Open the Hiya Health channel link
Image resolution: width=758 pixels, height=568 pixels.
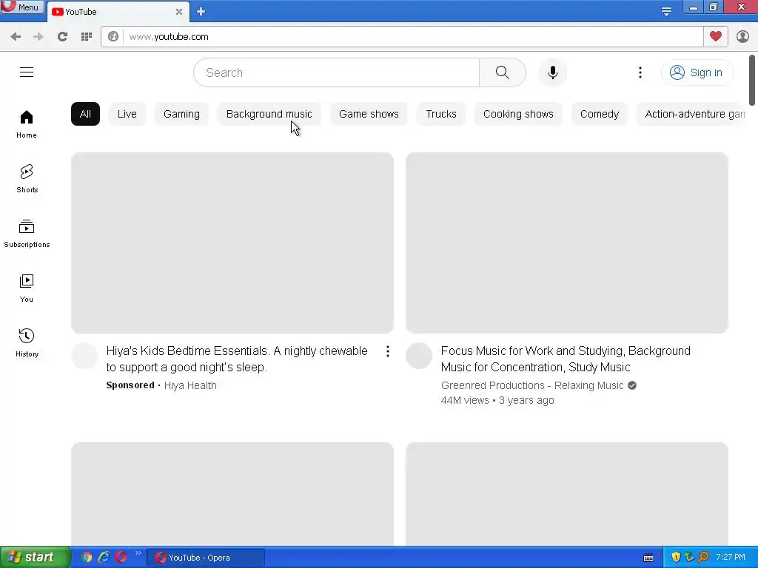click(x=190, y=385)
